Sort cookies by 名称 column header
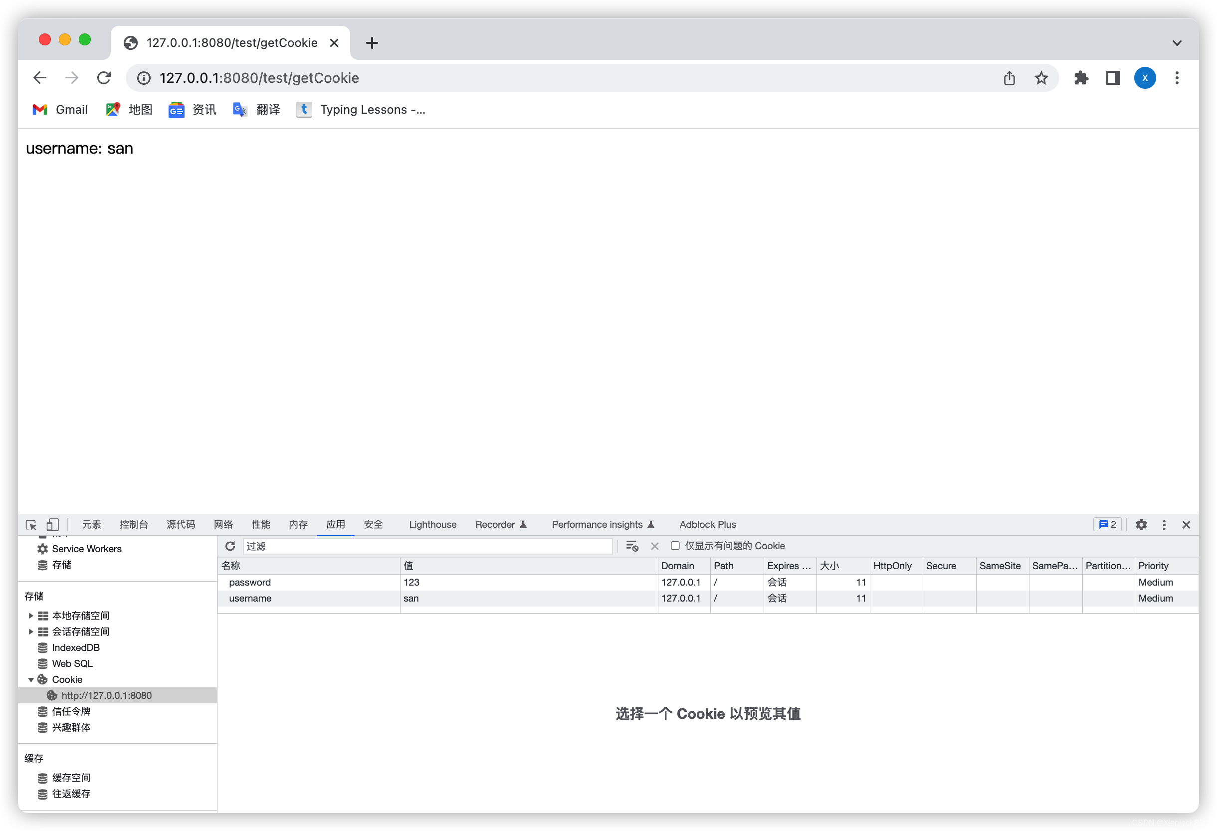This screenshot has height=831, width=1217. 308,566
